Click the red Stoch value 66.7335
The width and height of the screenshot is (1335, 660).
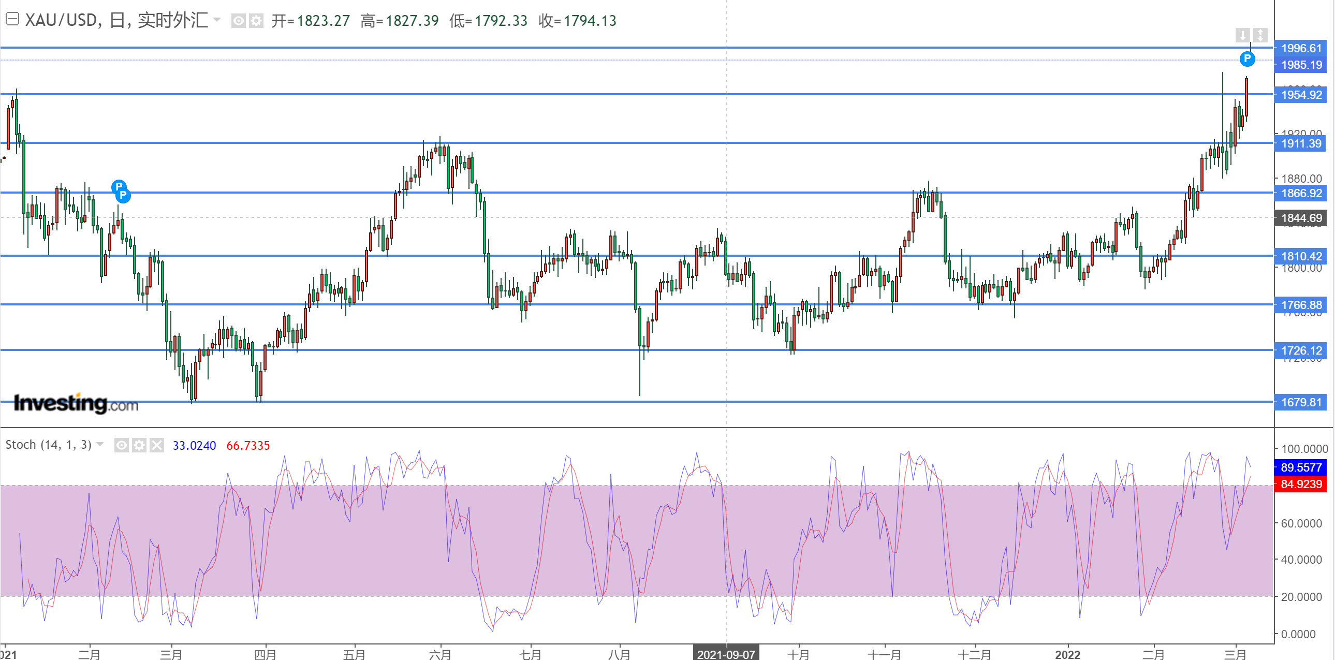pyautogui.click(x=248, y=446)
